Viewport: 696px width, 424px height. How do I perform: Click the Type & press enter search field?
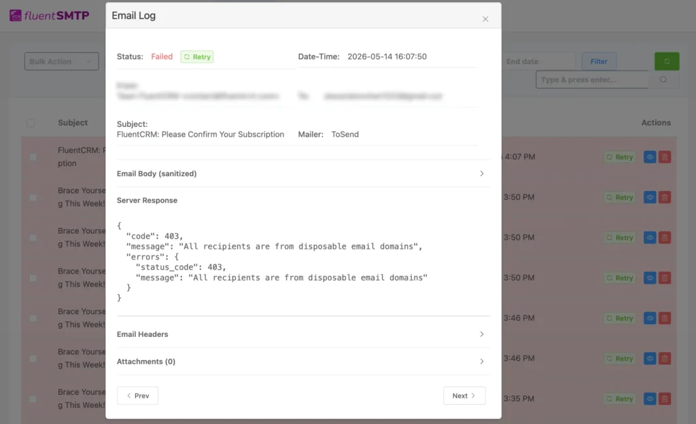(592, 79)
